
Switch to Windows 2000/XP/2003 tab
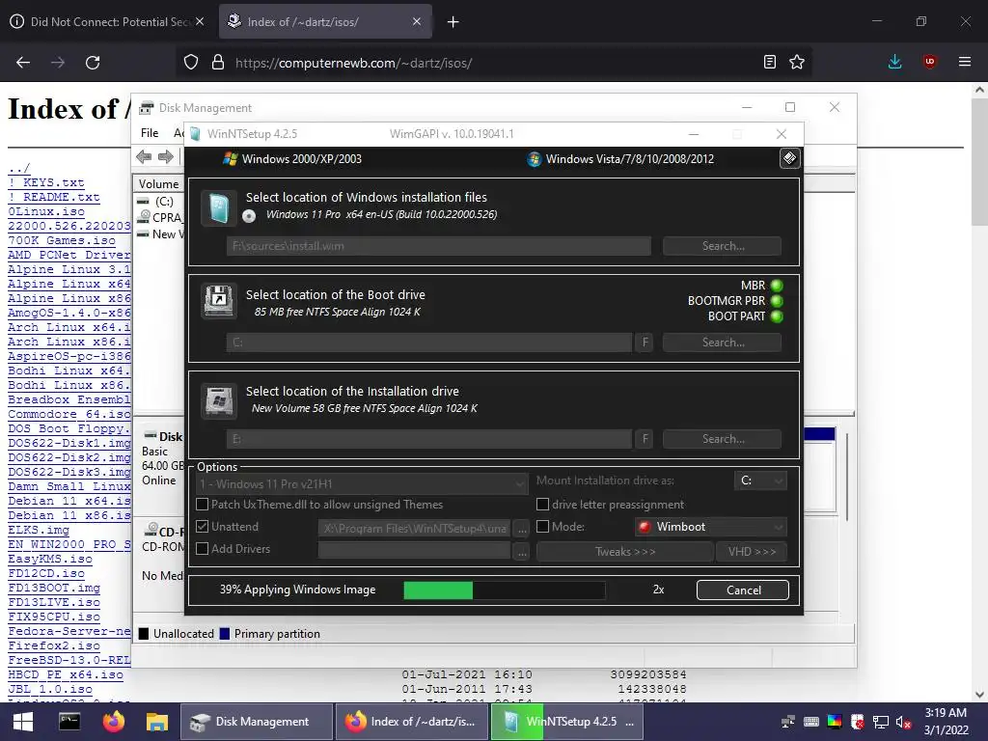pyautogui.click(x=292, y=159)
